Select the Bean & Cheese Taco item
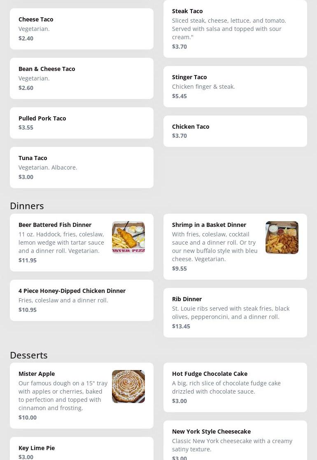 tap(82, 78)
